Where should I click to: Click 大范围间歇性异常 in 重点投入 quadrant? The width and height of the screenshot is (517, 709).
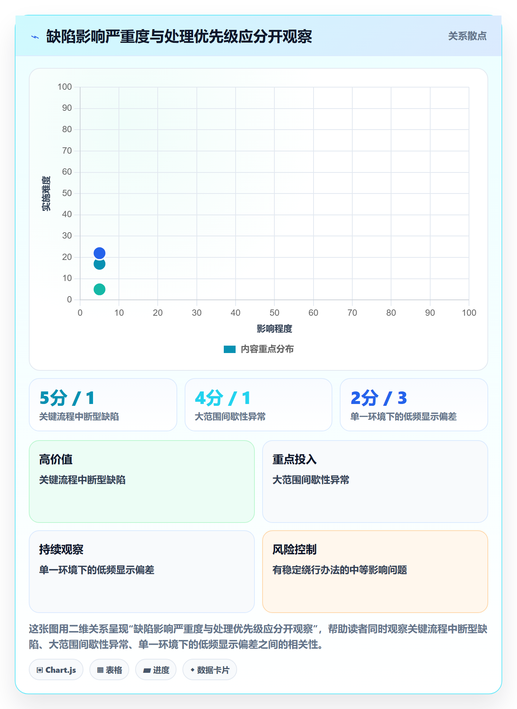tap(311, 480)
